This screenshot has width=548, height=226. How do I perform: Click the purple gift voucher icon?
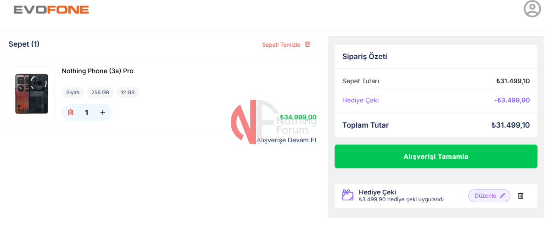[348, 195]
